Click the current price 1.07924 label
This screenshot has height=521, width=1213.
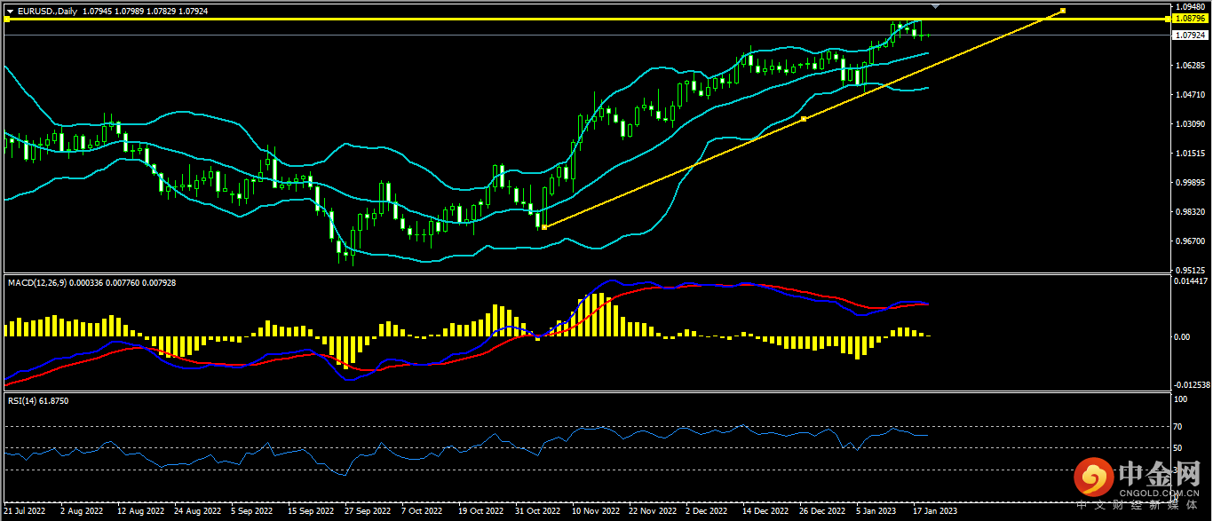[x=1189, y=36]
